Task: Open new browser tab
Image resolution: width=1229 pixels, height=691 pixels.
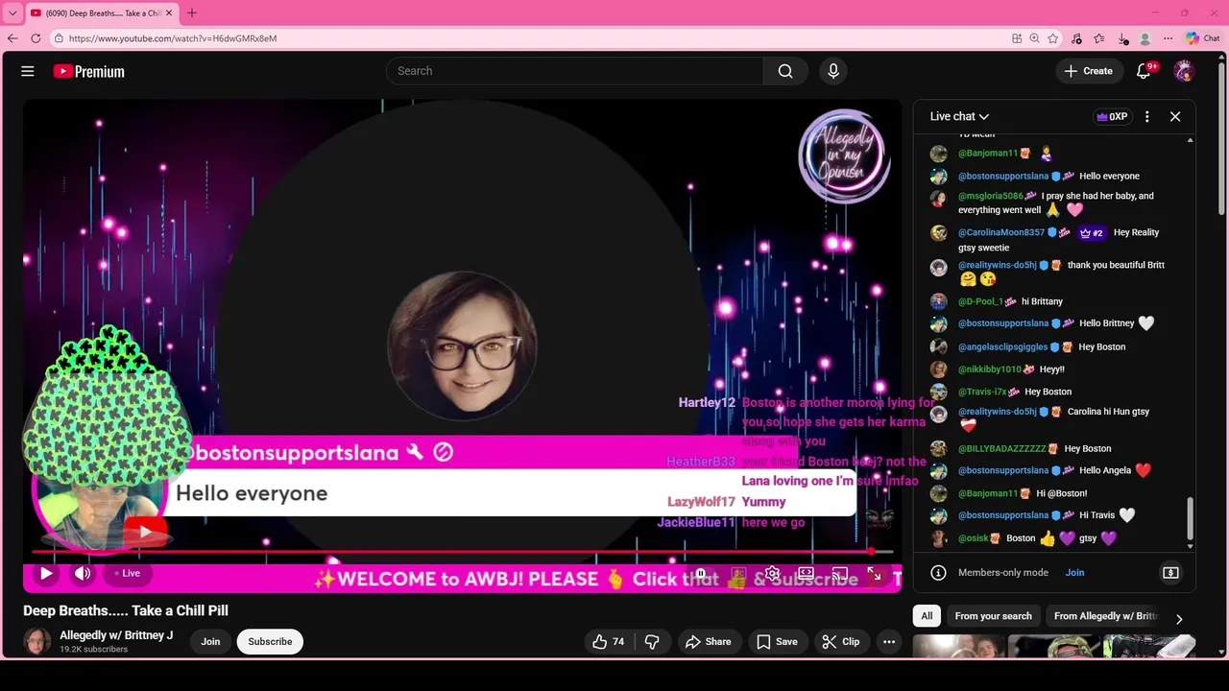Action: click(191, 13)
